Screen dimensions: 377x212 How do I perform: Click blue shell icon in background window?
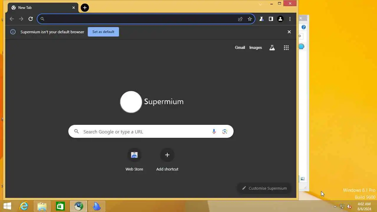point(302,47)
